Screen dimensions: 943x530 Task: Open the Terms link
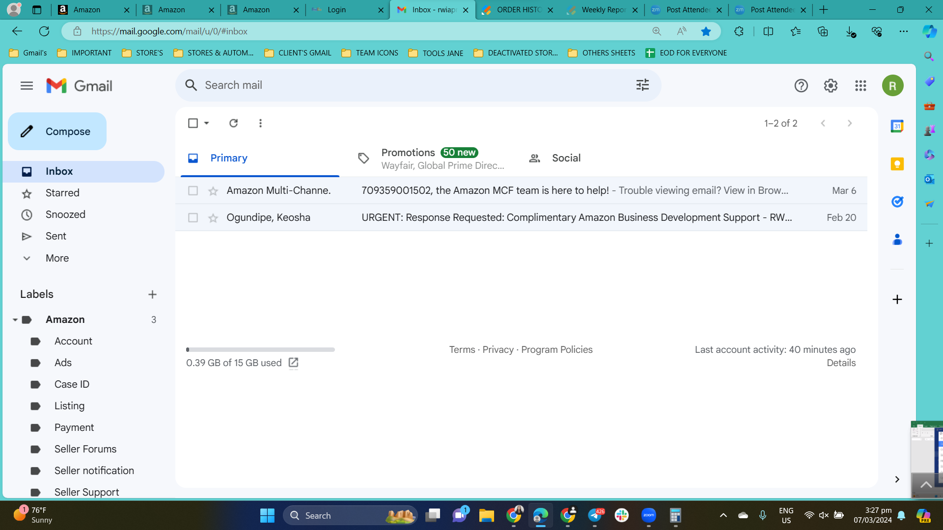pyautogui.click(x=462, y=350)
